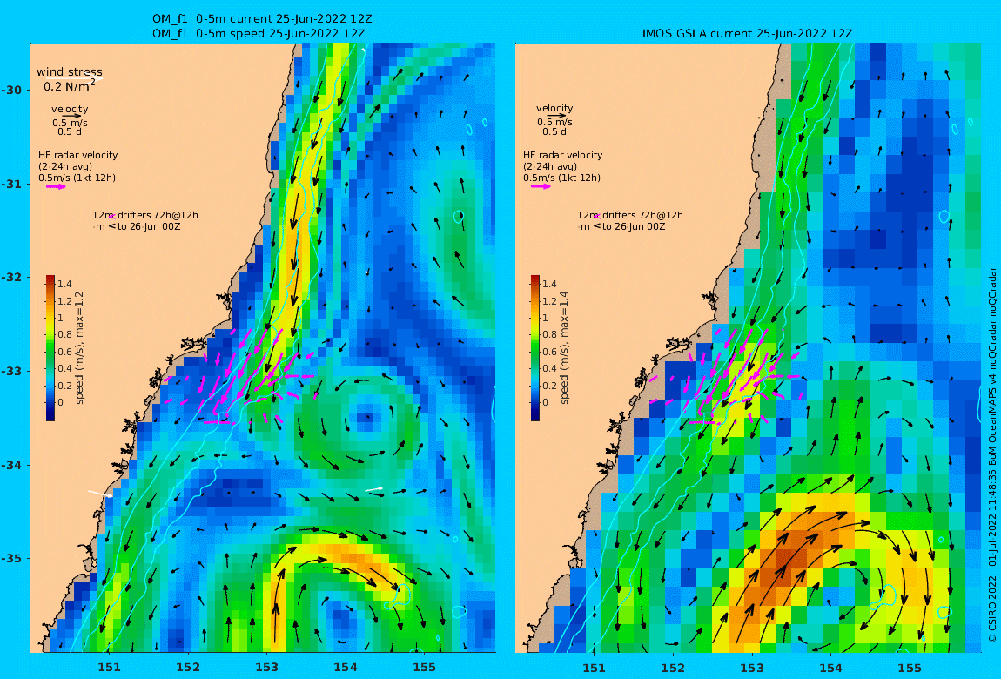
Task: Click '0.5m/s (1kt 12h)' text in the right map
Action: click(561, 178)
